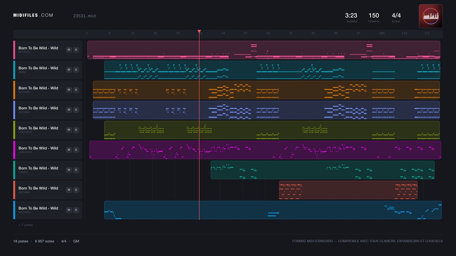The image size is (456, 256).
Task: Click the cyan color strip of BASSE
Action: tap(14, 70)
